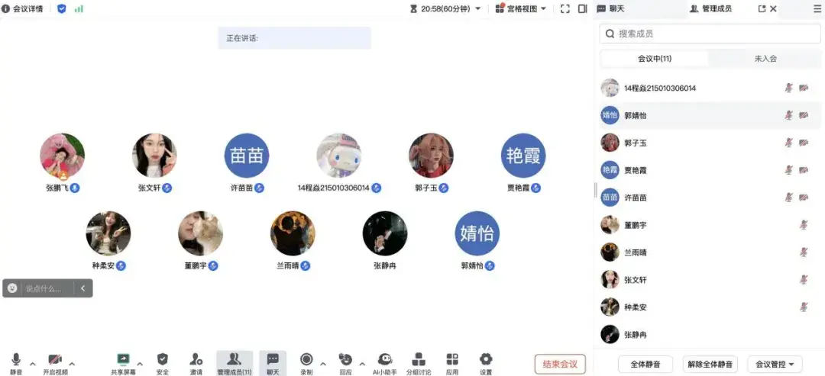
Task: Expand the meeting timer dropdown arrow
Action: 477,9
